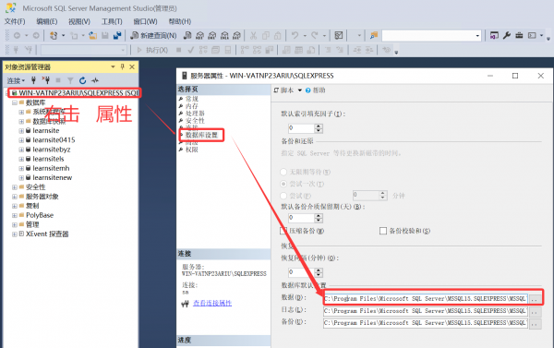Open the 帮助 help in dialog
This screenshot has width=554, height=348.
(315, 90)
